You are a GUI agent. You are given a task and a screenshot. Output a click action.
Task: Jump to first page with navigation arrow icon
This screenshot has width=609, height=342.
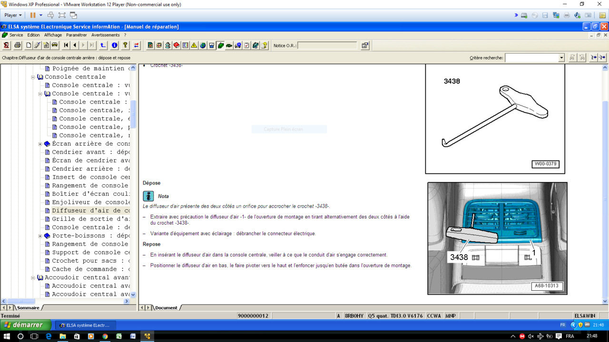click(66, 45)
